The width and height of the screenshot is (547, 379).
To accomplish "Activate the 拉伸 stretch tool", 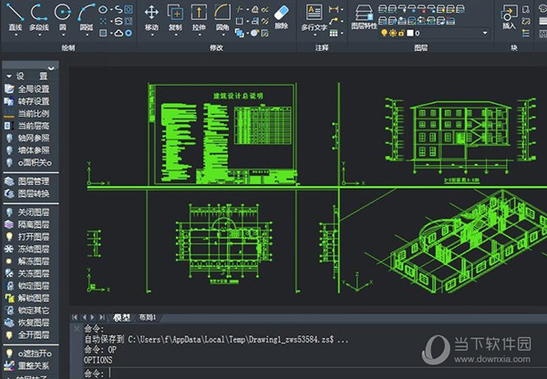I will pos(199,15).
